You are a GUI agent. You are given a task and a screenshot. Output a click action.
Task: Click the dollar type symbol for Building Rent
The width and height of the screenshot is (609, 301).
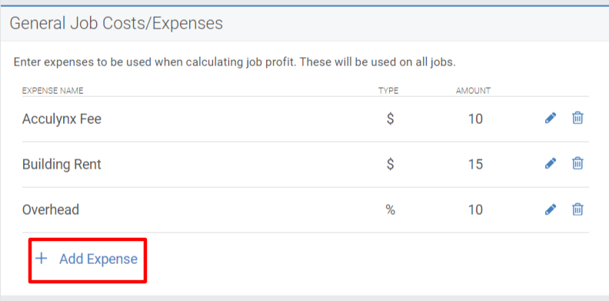pos(391,164)
